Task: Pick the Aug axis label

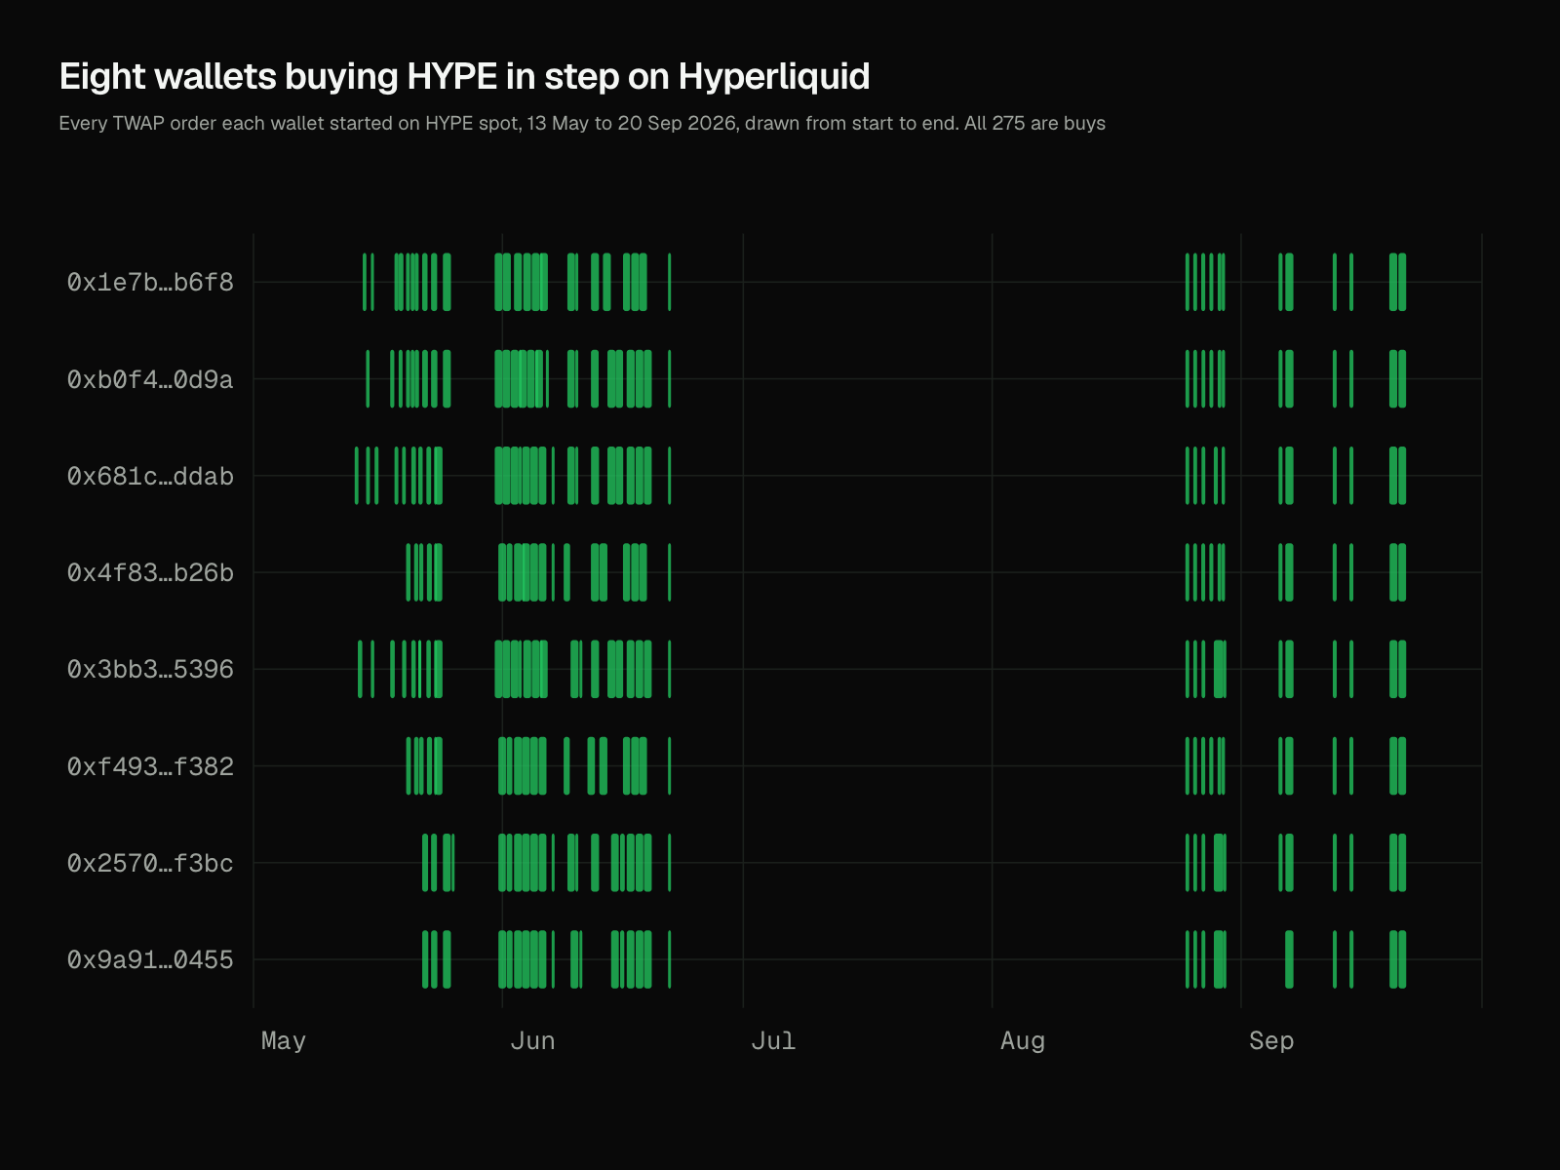Action: (1023, 1041)
